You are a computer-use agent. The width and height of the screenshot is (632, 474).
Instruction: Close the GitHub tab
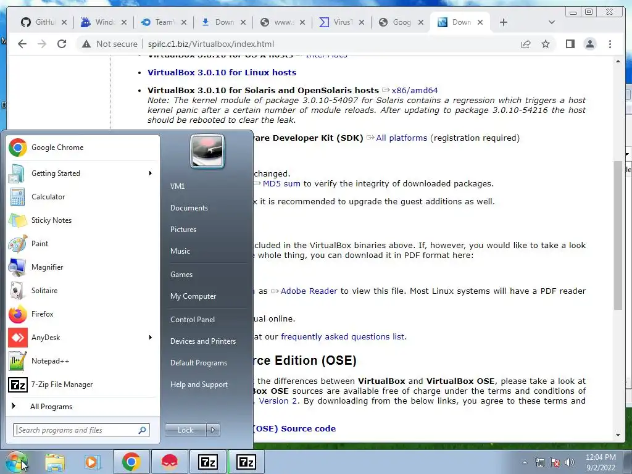point(64,22)
